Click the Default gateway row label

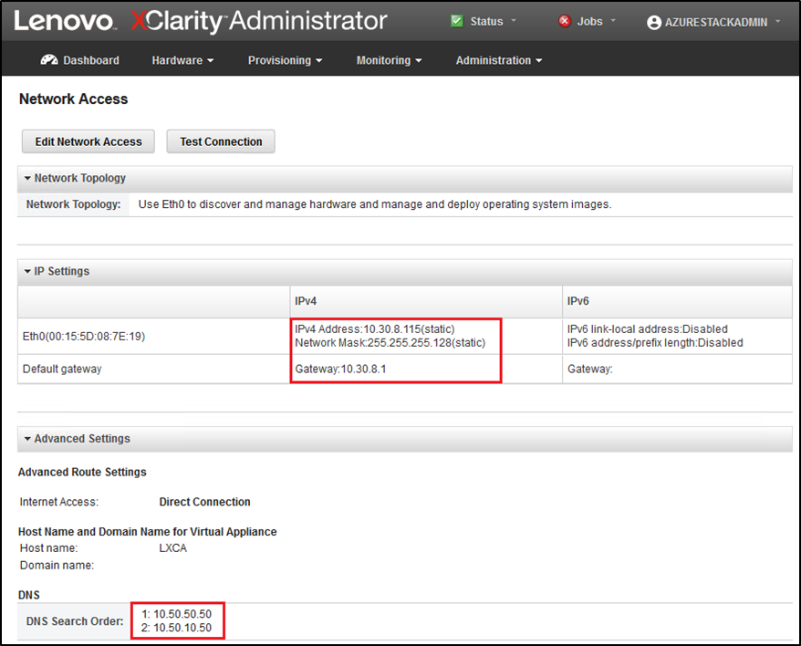tap(62, 369)
